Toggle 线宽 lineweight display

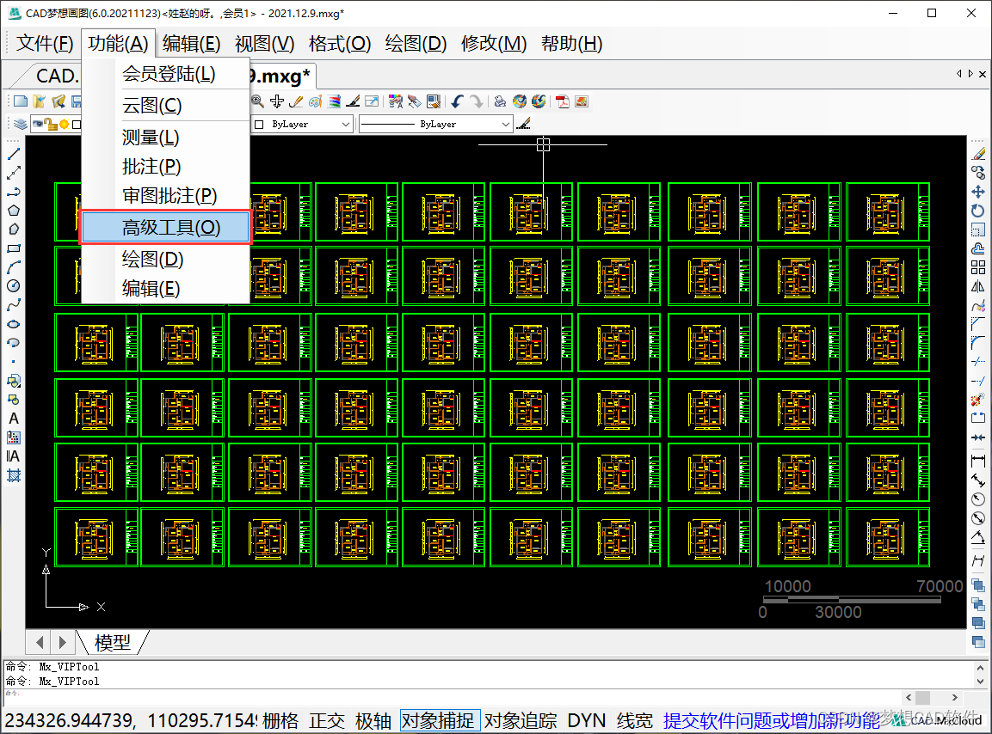click(635, 721)
